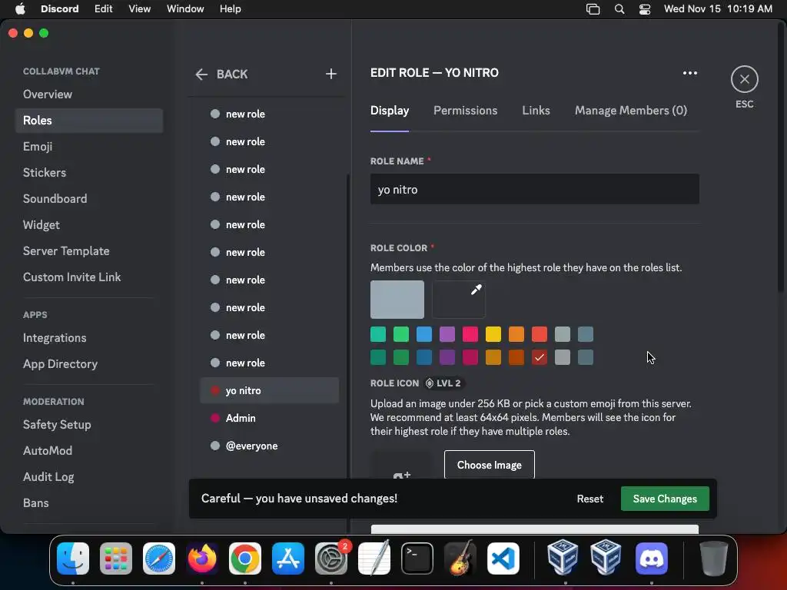Open the Manage Members (0) tab
Viewport: 787px width, 590px height.
click(631, 111)
